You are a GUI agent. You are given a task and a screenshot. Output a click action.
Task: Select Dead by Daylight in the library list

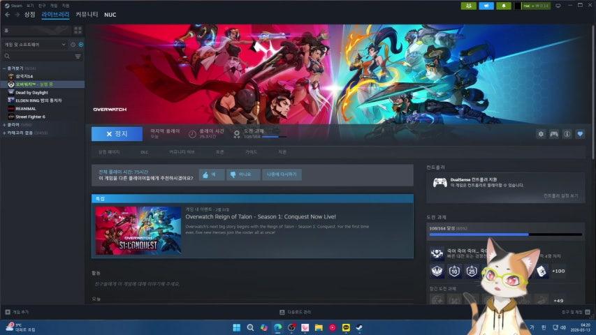[x=31, y=92]
